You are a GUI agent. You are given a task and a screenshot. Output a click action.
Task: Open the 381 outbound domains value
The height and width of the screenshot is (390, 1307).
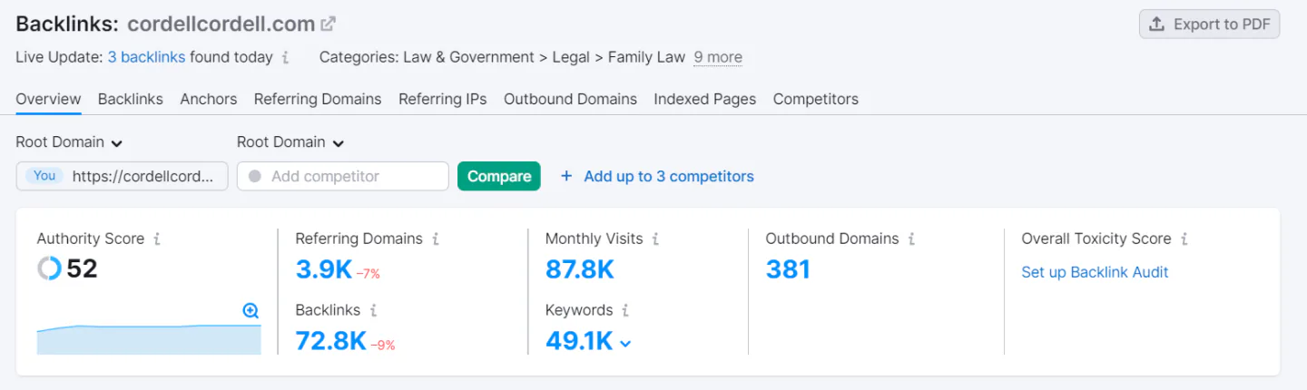(x=788, y=269)
